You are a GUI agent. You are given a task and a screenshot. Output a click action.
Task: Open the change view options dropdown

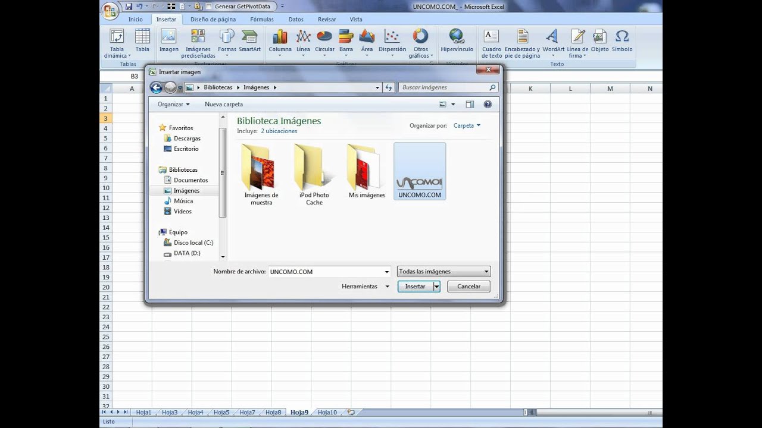point(453,104)
